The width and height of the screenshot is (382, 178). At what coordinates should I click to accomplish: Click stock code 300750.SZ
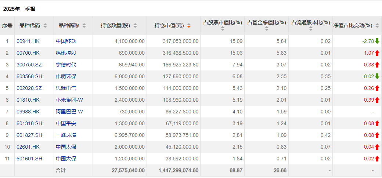click(28, 65)
